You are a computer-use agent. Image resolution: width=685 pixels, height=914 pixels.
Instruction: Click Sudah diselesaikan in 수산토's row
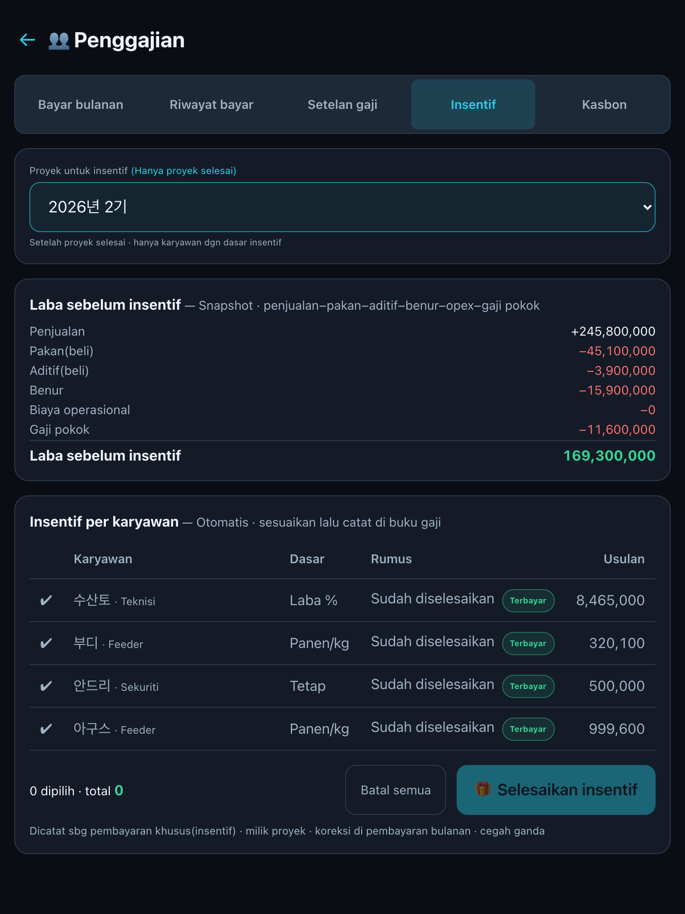433,599
